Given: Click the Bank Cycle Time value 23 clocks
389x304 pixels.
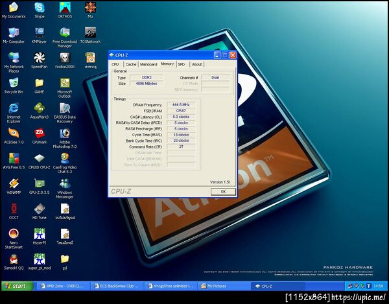Looking at the screenshot, I should [x=181, y=141].
